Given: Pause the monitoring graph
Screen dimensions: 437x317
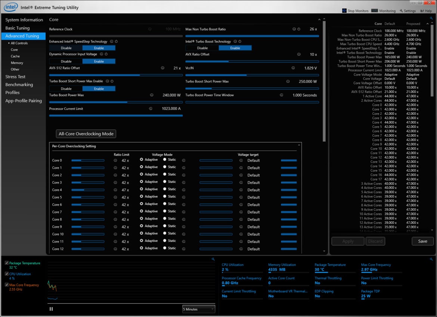Looking at the screenshot, I should point(51,309).
